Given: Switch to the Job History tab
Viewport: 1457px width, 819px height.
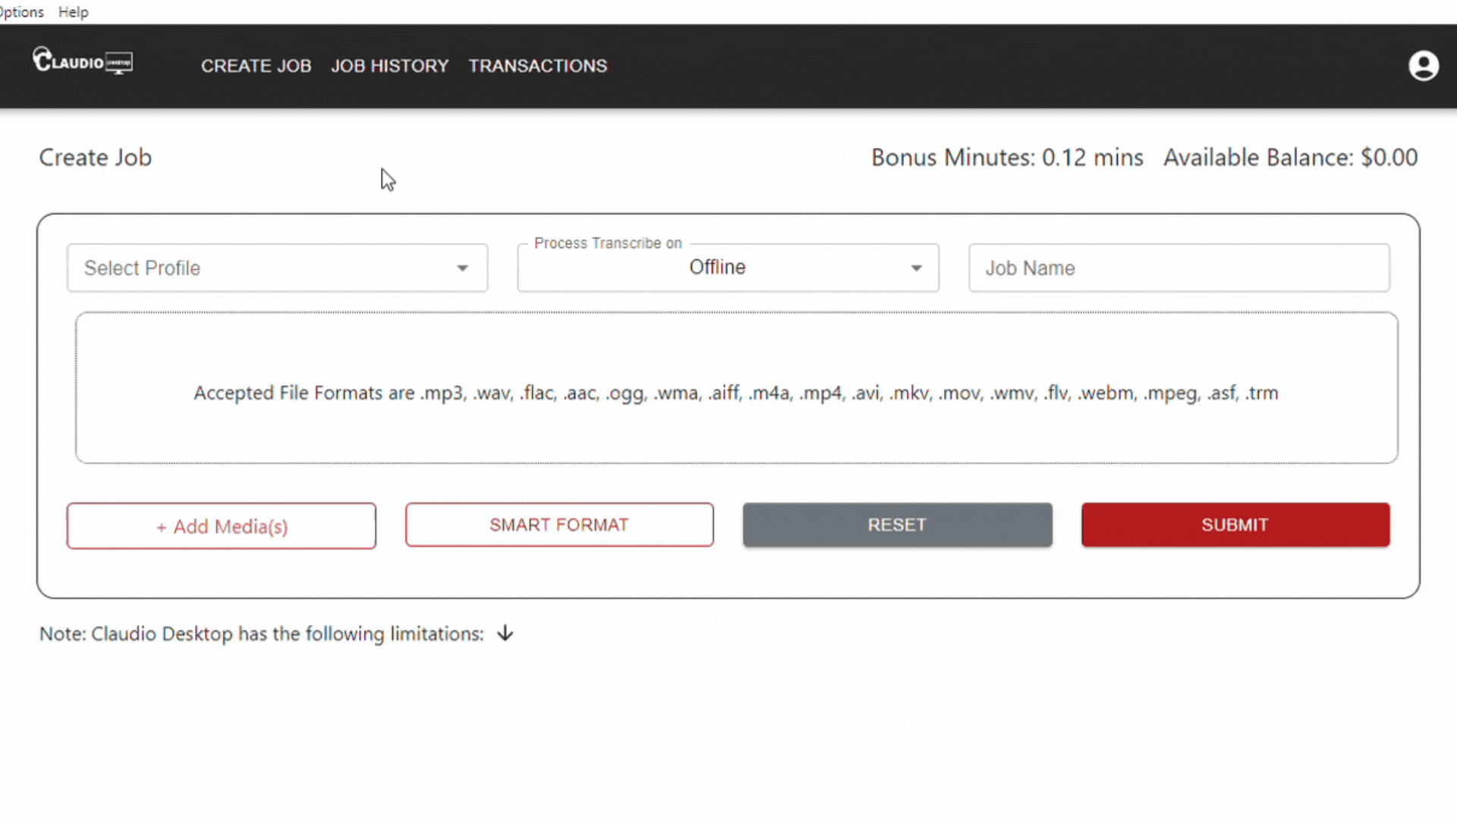Looking at the screenshot, I should pos(389,66).
